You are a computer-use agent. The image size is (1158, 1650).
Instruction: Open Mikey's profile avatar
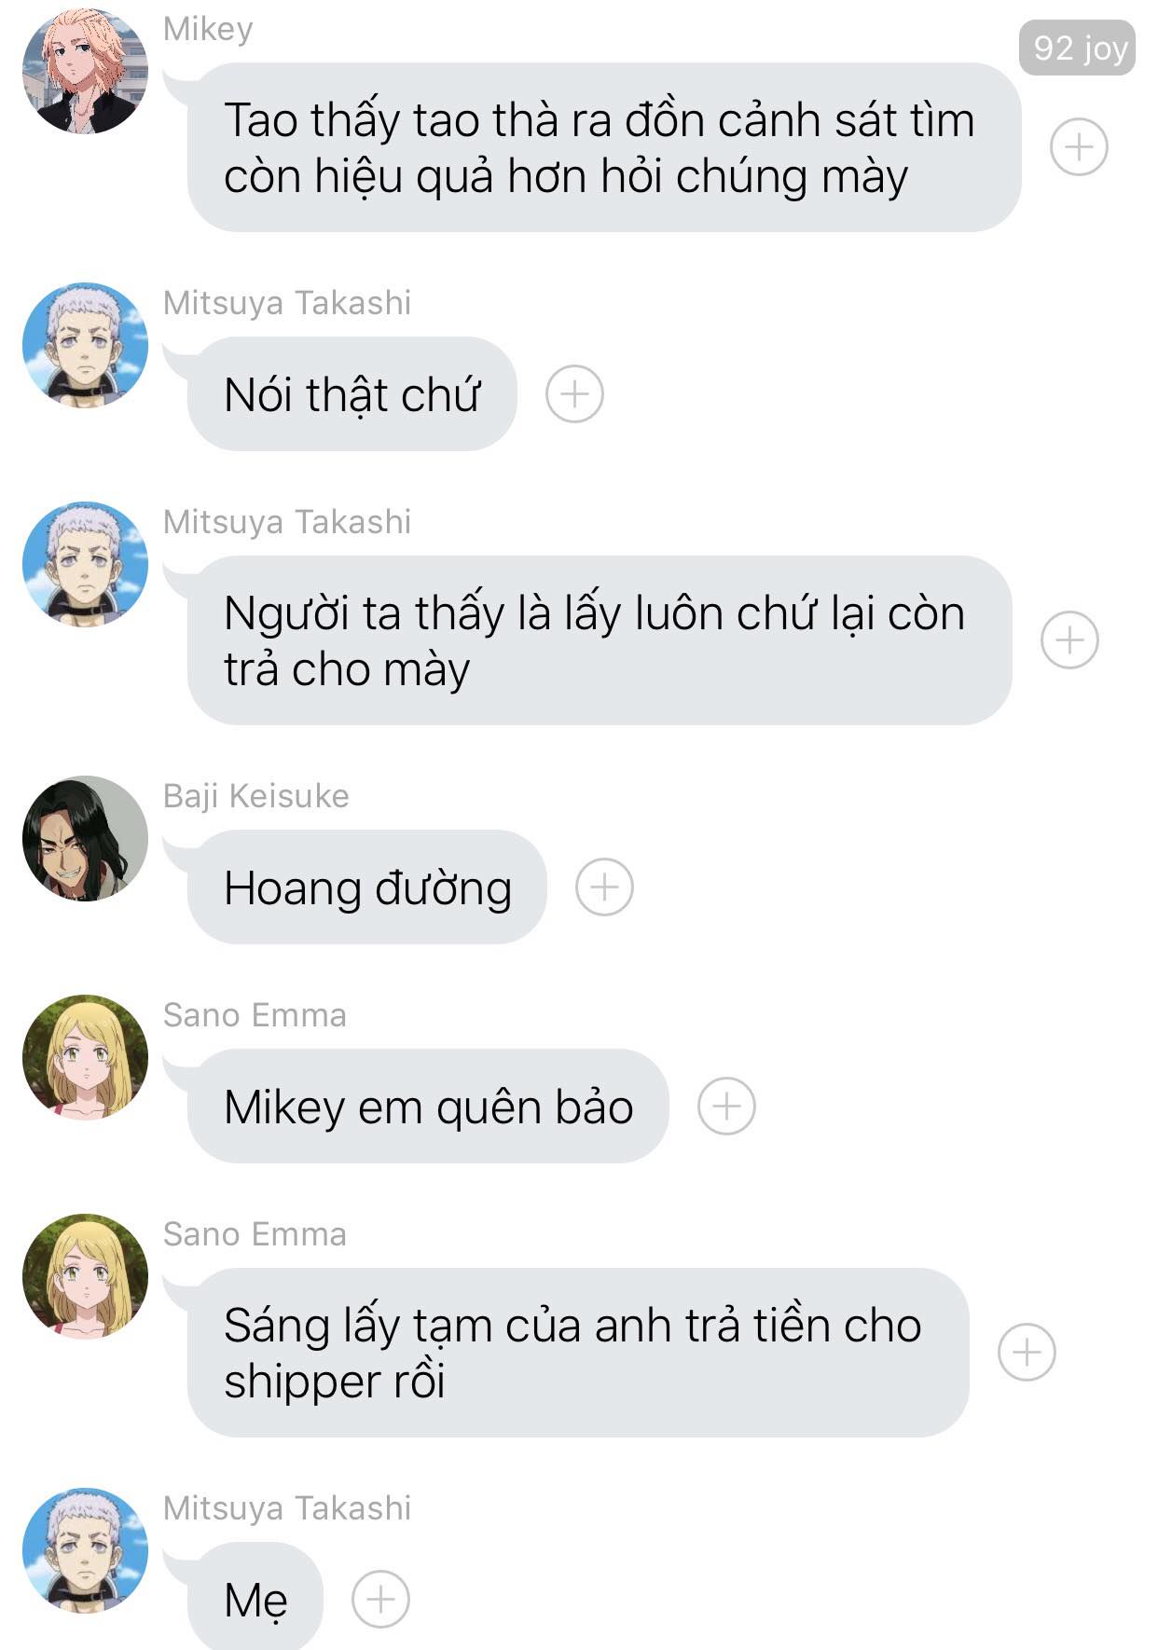(x=85, y=72)
